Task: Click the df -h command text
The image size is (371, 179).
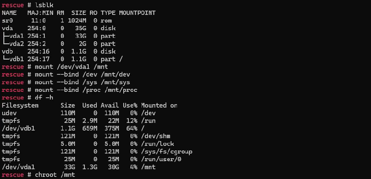Action: [x=44, y=97]
